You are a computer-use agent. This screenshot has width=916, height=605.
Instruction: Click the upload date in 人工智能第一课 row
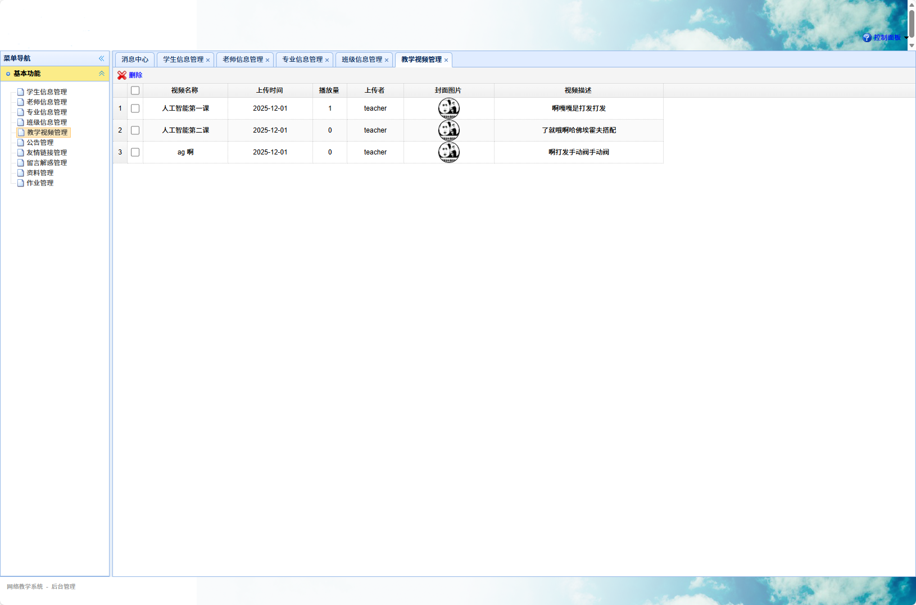coord(270,108)
